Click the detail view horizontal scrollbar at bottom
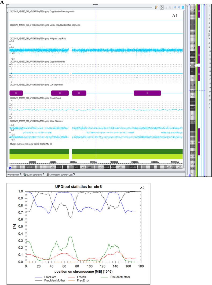Screen dimensions: 212x285 pyautogui.click(x=96, y=171)
